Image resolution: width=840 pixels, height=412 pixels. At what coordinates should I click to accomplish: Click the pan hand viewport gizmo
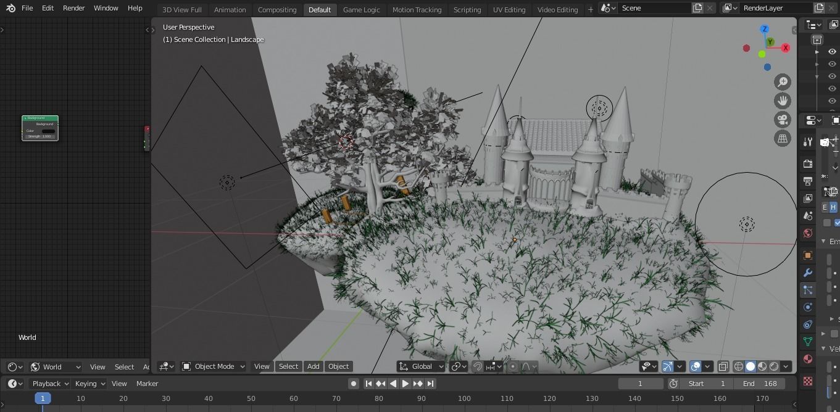(783, 101)
